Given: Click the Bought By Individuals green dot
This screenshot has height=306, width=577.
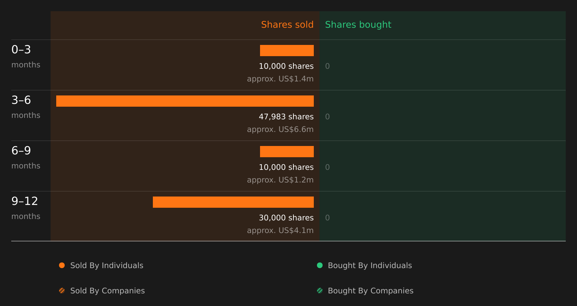Looking at the screenshot, I should tap(320, 265).
